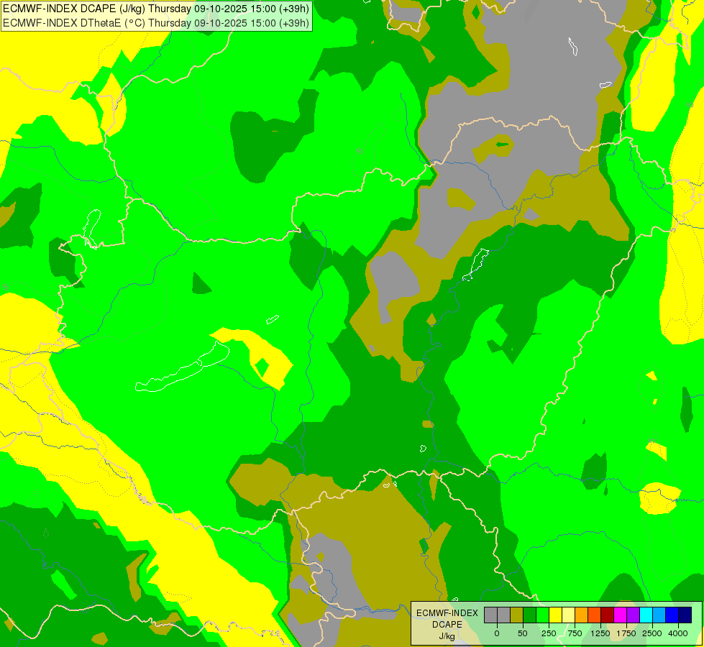
Task: Click the J/kg unit label in legend
Action: pos(447,636)
